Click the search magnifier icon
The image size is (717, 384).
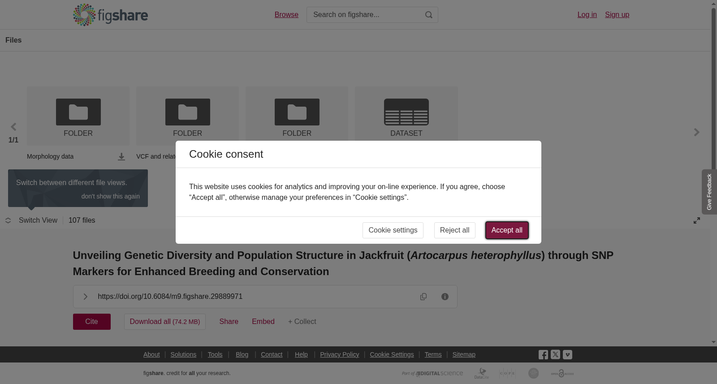tap(429, 15)
